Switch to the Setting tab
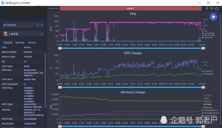The height and width of the screenshot is (128, 222). coord(20,43)
